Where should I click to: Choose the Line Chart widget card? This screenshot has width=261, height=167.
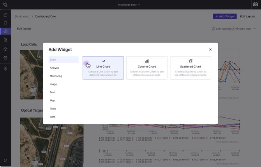tap(103, 68)
